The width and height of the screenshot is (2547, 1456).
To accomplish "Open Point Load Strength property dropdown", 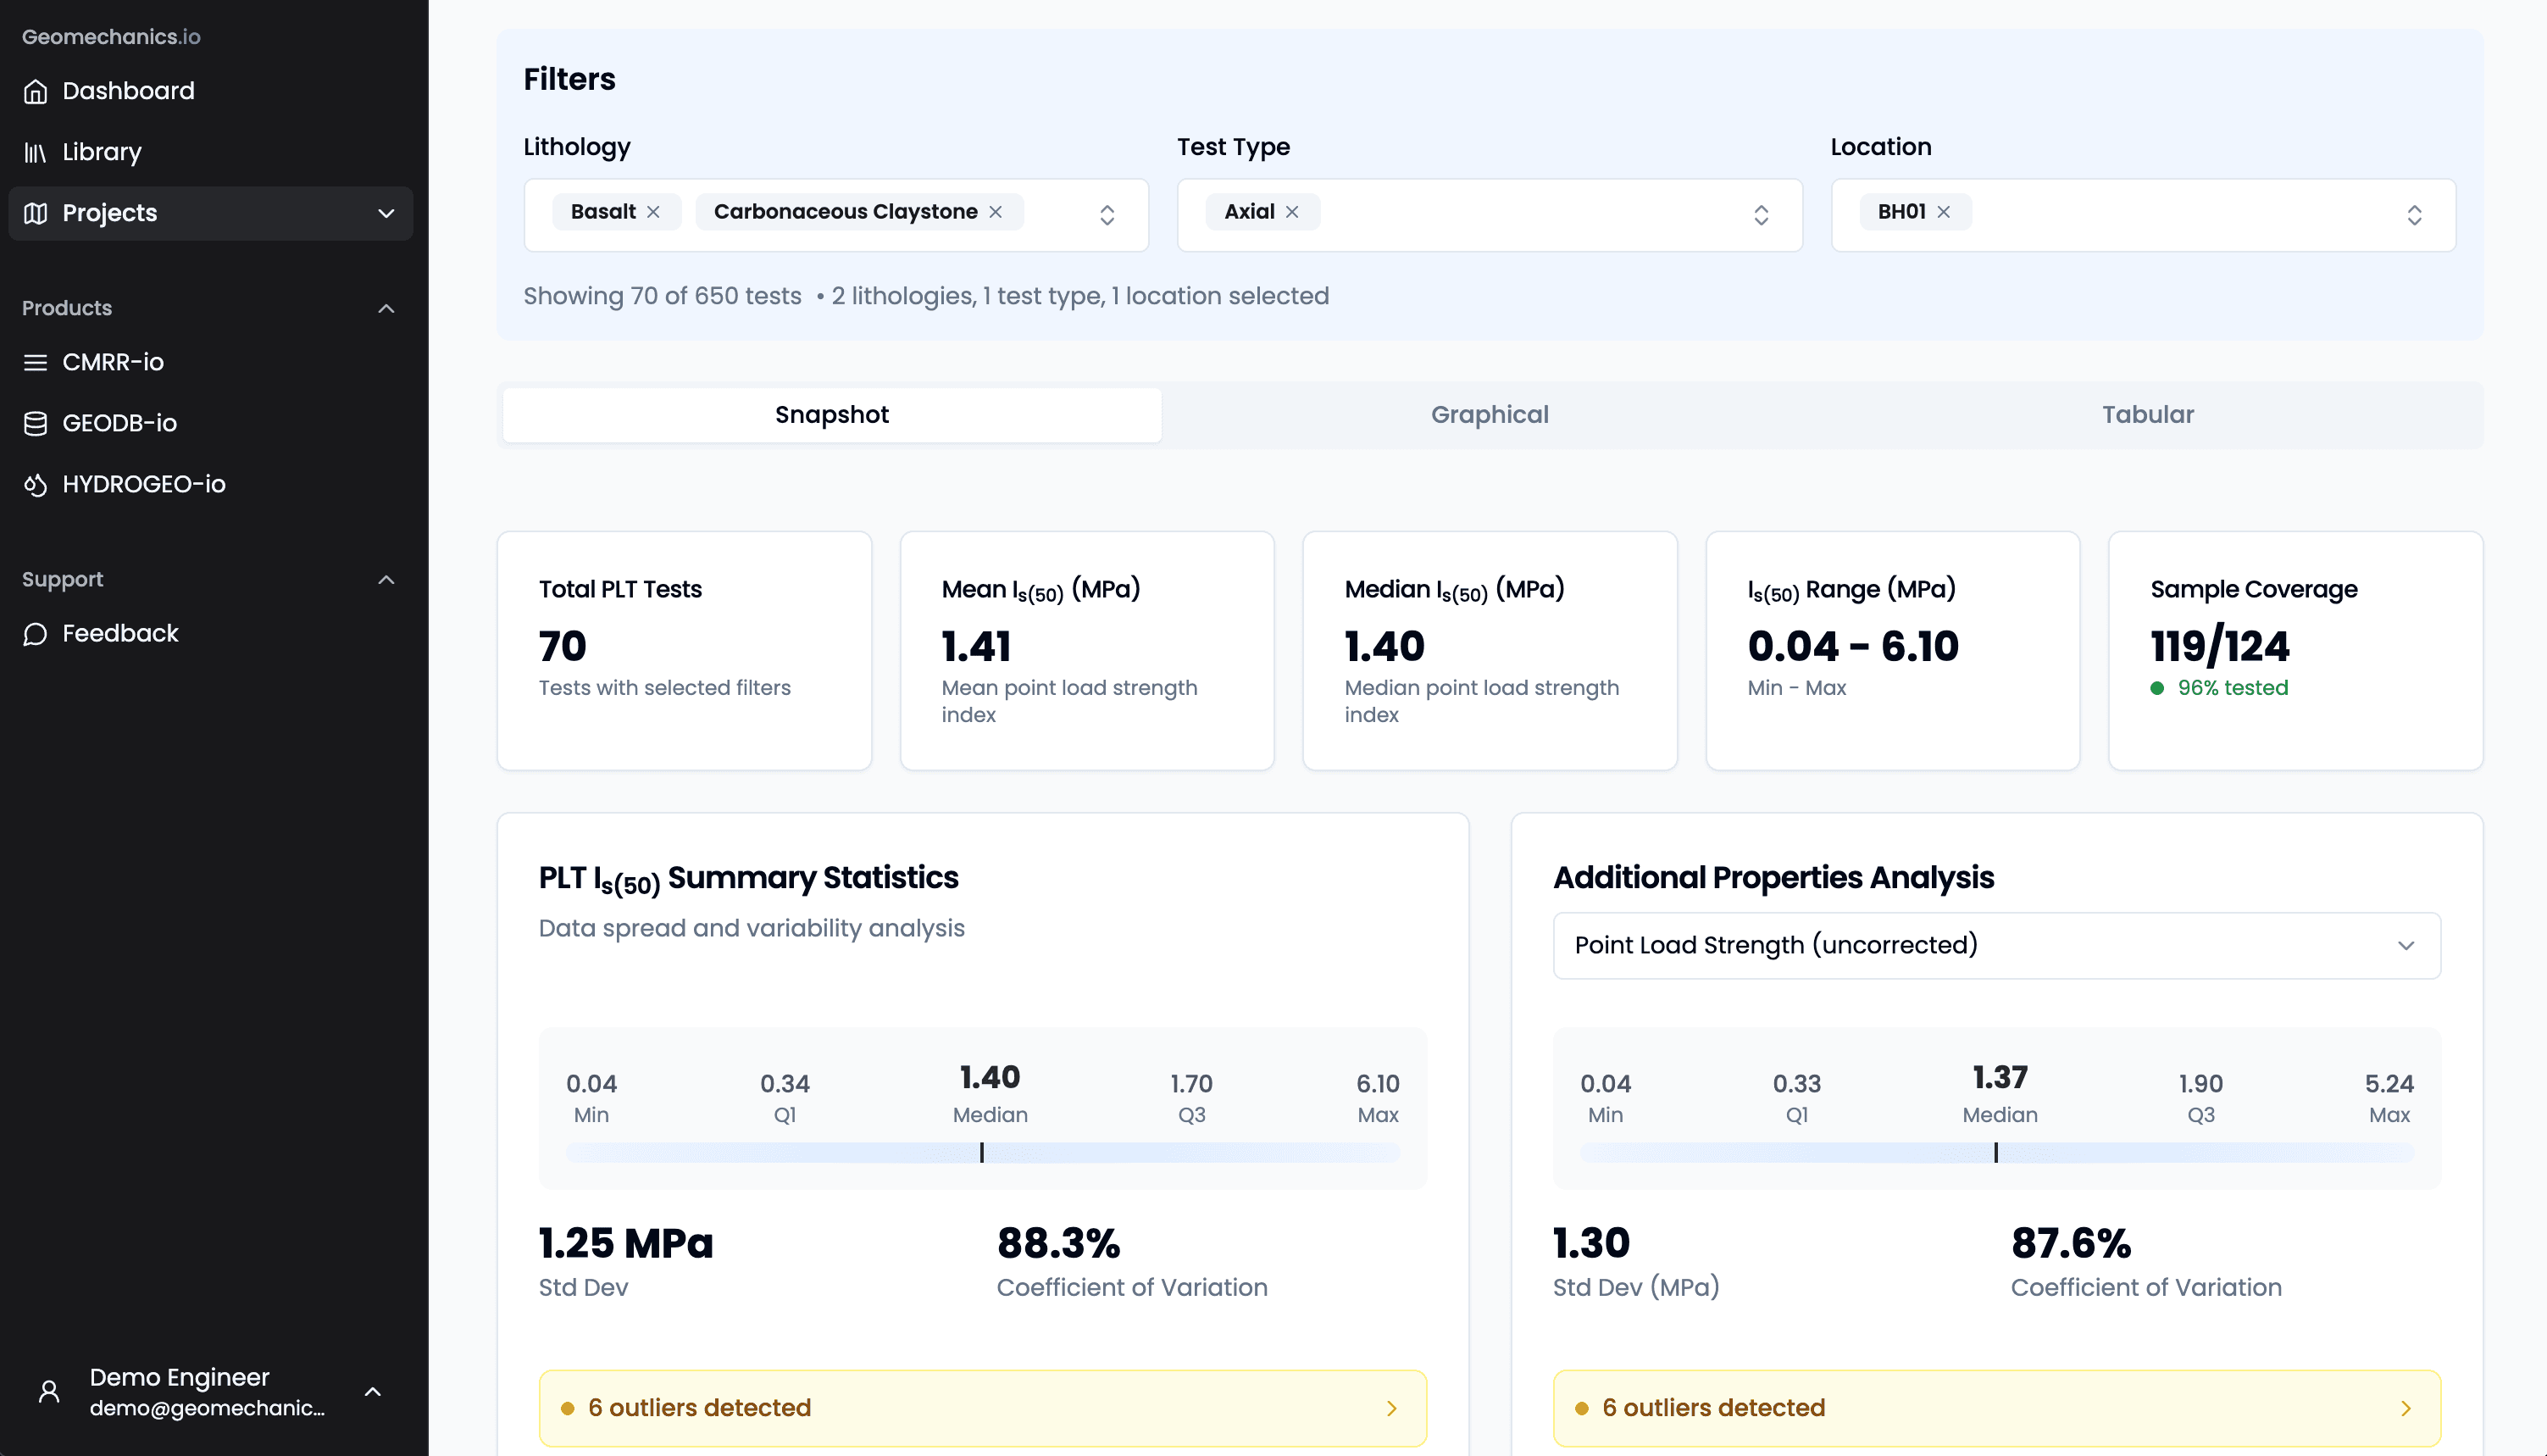I will coord(1996,945).
